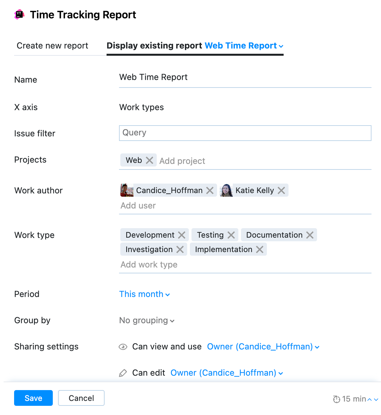Image resolution: width=381 pixels, height=415 pixels.
Task: Click the eye icon beside Can view and use
Action: point(123,346)
